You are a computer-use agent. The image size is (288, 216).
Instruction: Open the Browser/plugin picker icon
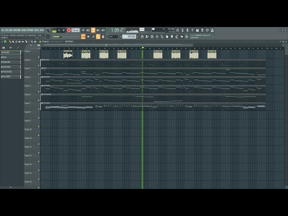click(162, 37)
